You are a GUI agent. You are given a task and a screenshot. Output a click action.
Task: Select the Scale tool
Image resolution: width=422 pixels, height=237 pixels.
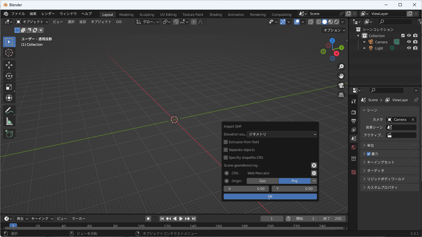[x=9, y=87]
